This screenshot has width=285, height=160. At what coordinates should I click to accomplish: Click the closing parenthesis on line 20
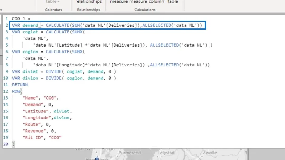13,144
